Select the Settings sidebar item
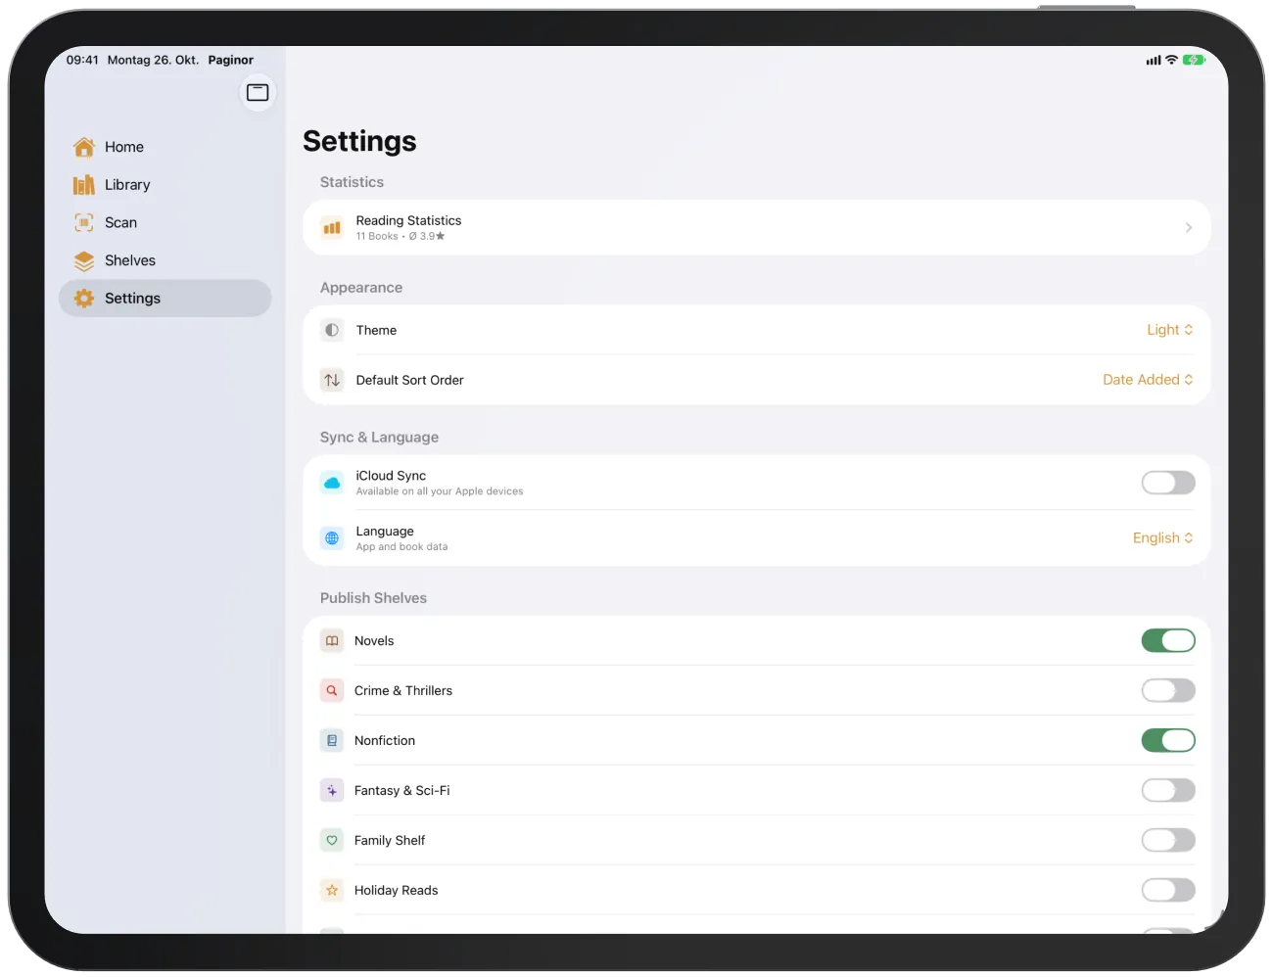The width and height of the screenshot is (1273, 977). coord(165,299)
